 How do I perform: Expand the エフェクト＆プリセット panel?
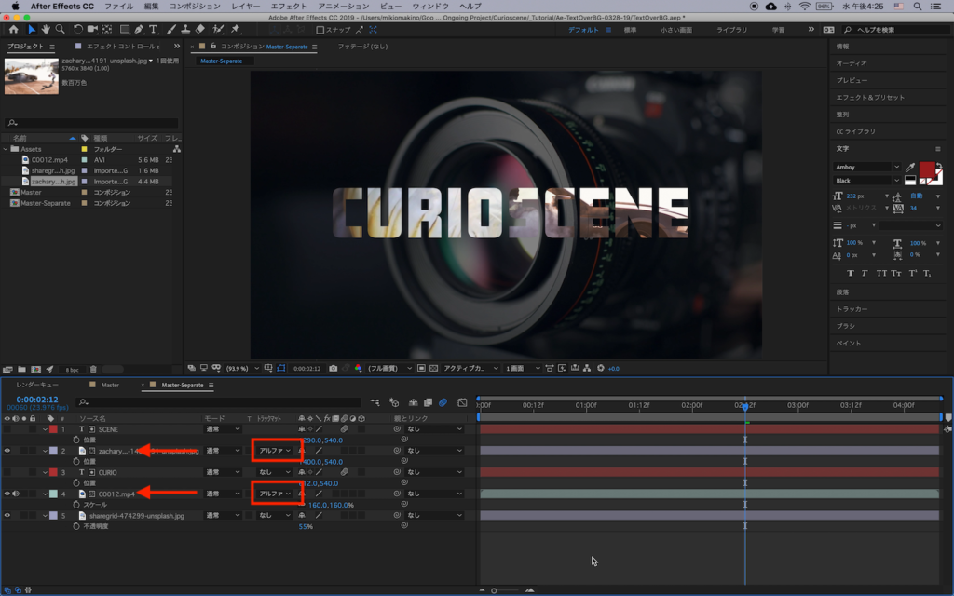point(870,97)
